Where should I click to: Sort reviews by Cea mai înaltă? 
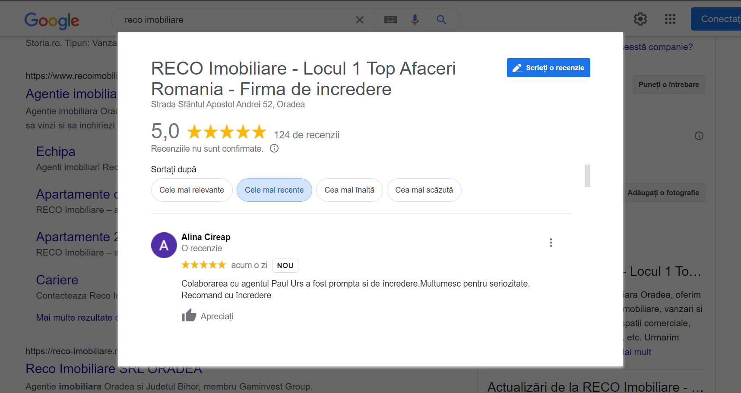point(349,190)
